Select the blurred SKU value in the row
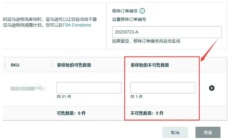The width and height of the screenshot is (230, 140). click(28, 88)
